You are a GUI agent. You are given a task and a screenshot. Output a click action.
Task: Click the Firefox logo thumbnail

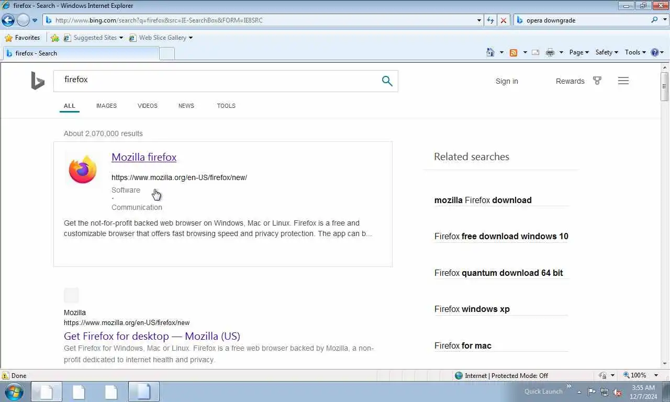pyautogui.click(x=83, y=169)
